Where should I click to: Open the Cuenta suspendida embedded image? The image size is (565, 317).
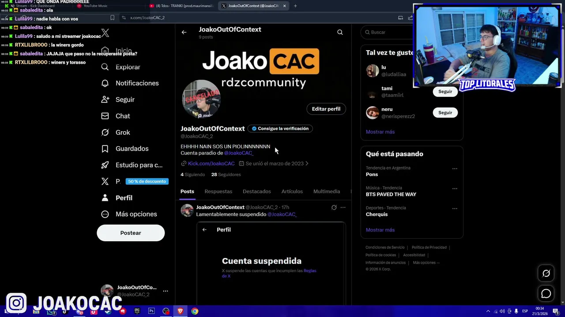click(x=271, y=263)
